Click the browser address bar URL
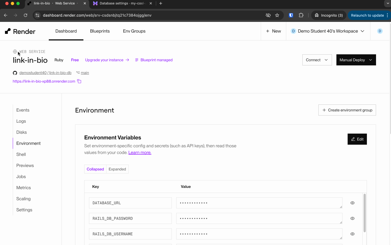This screenshot has width=391, height=245. 97,15
